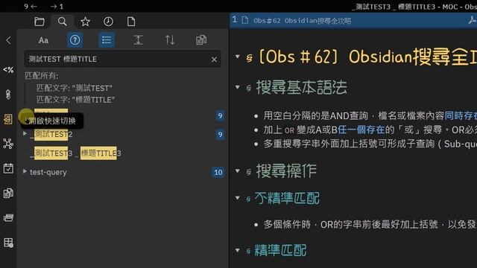Clear the search query with X
Screen dimensions: 477x268
[x=214, y=60]
